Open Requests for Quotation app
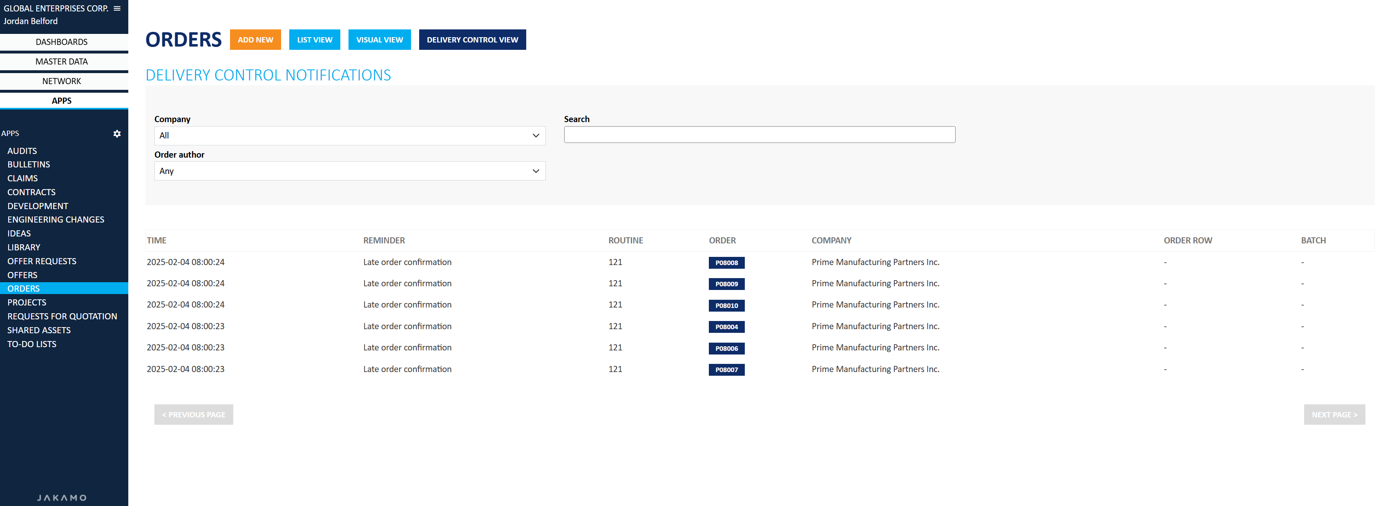Image resolution: width=1394 pixels, height=506 pixels. click(62, 317)
